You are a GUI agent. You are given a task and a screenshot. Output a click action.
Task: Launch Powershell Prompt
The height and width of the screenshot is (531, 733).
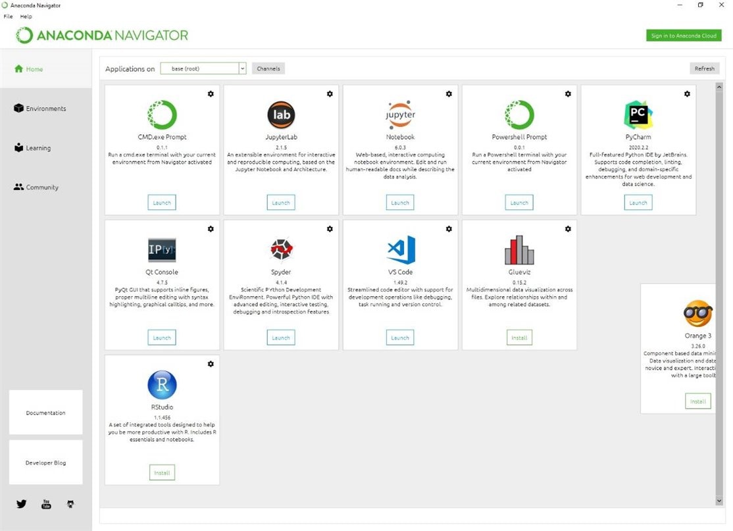(519, 203)
